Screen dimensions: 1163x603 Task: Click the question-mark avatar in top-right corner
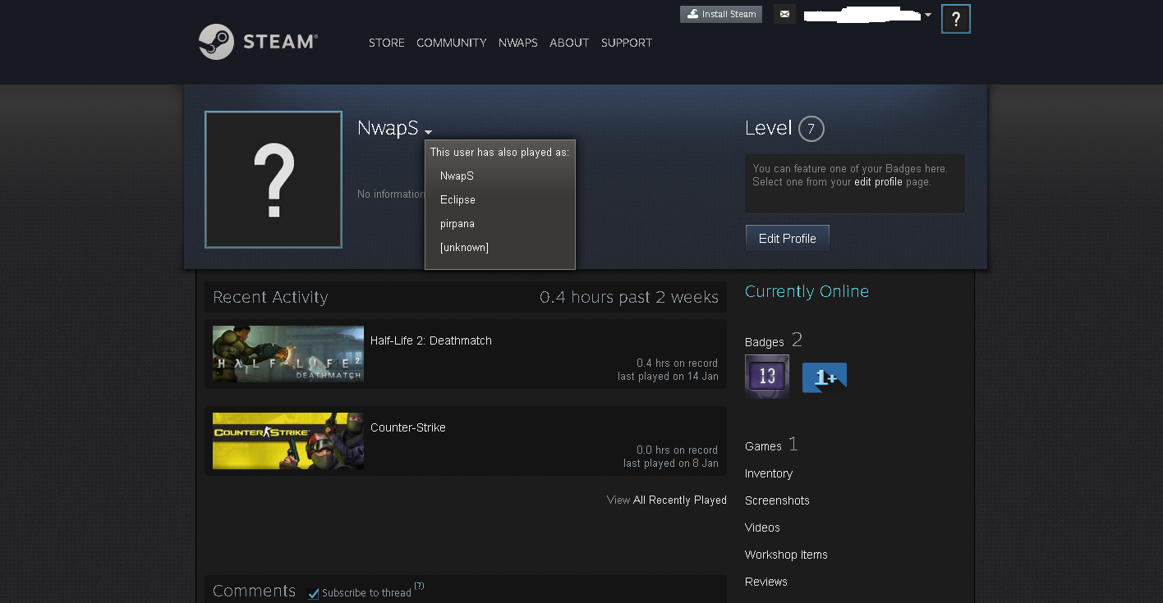coord(956,19)
